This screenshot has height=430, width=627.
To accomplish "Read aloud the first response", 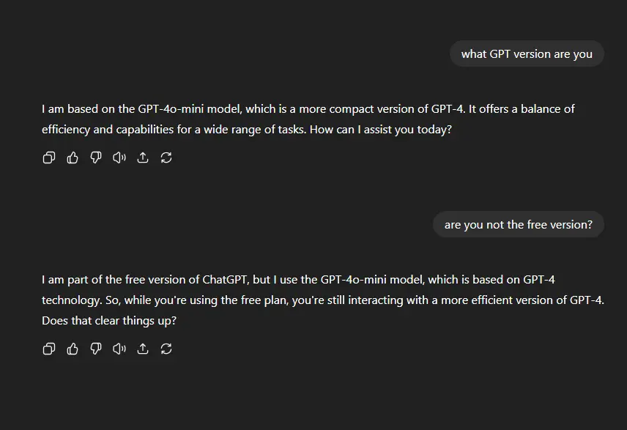I will [x=119, y=157].
